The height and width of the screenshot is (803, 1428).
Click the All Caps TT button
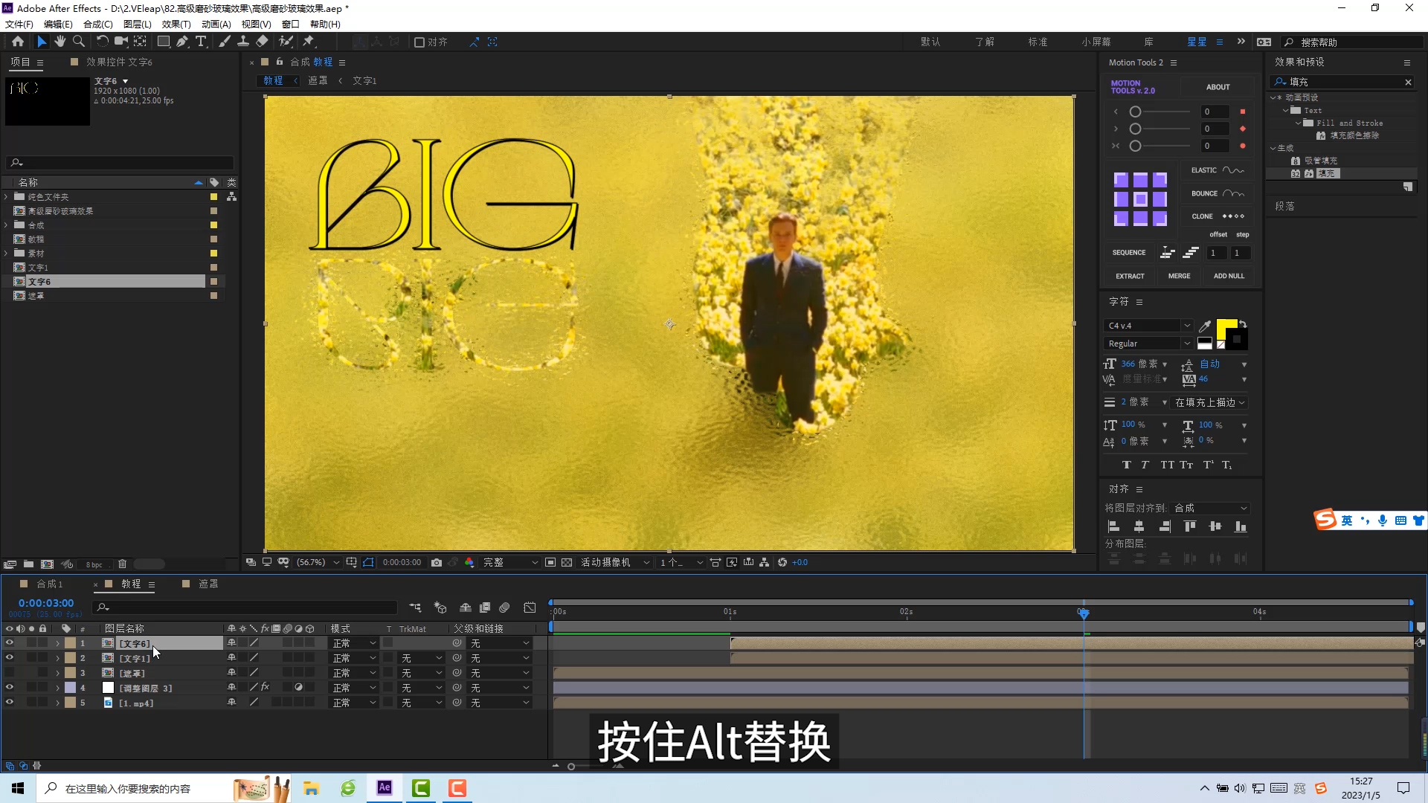click(x=1167, y=465)
